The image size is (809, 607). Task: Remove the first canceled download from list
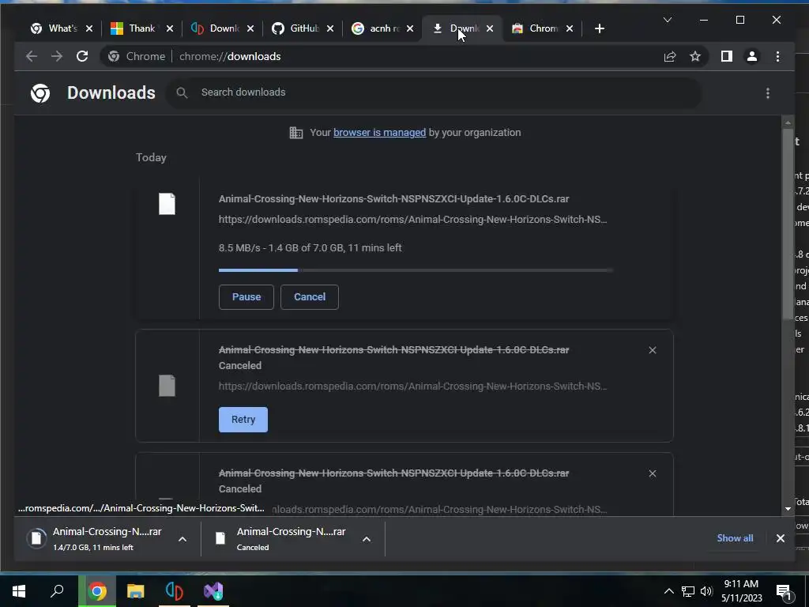[x=652, y=350]
